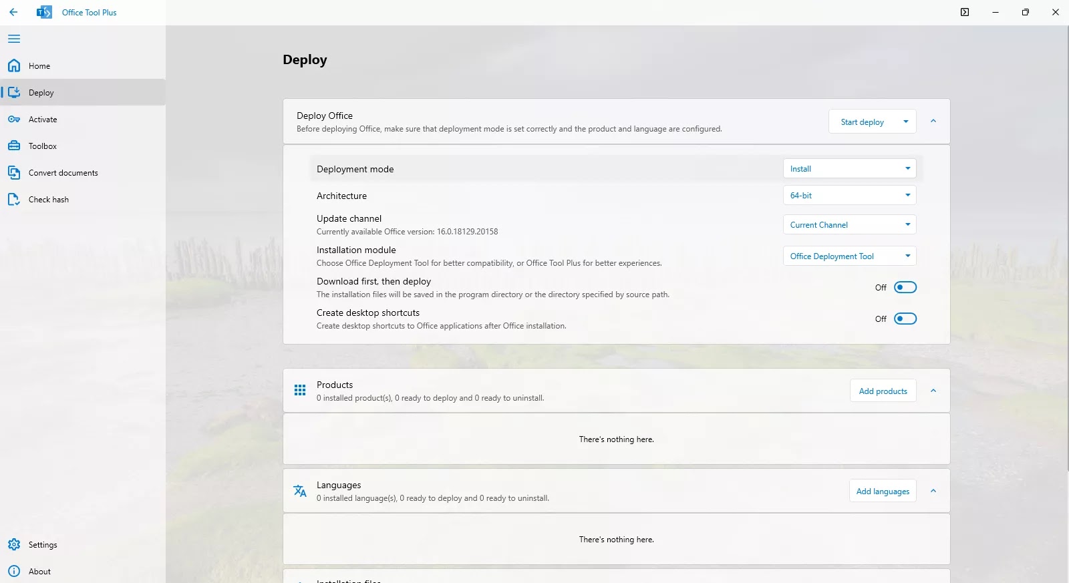The image size is (1069, 583).
Task: Click the Check hash file icon
Action: [14, 199]
